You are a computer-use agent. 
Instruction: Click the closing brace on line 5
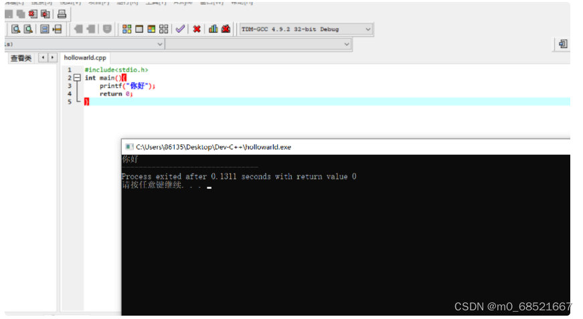[x=86, y=102]
